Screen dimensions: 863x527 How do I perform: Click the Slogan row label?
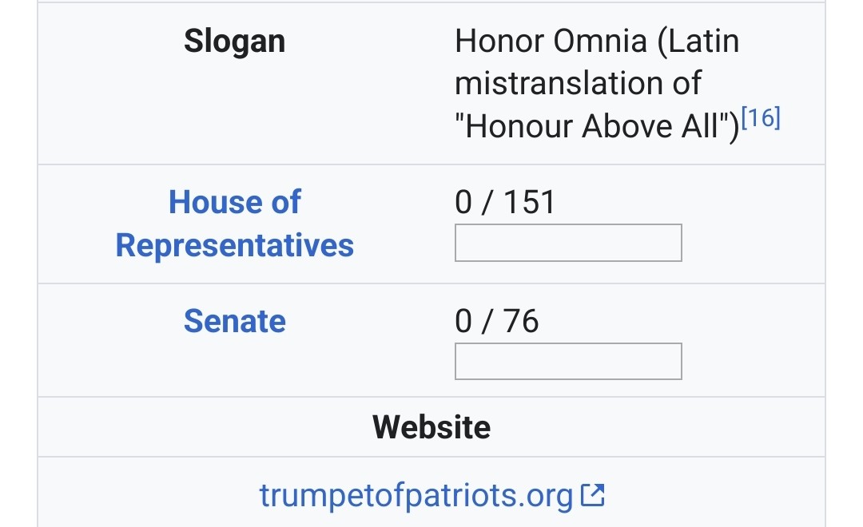click(234, 42)
